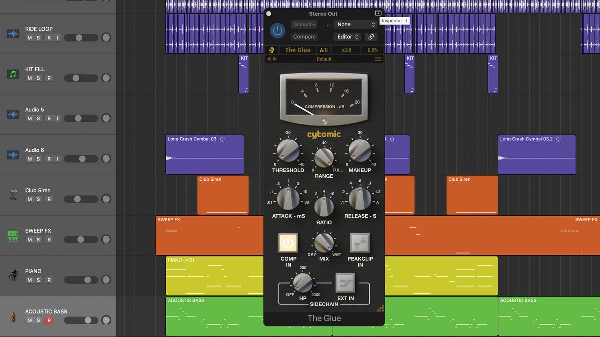Image resolution: width=600 pixels, height=337 pixels.
Task: Disable record arm on ACOUSTIC BASS
Action: [49, 320]
